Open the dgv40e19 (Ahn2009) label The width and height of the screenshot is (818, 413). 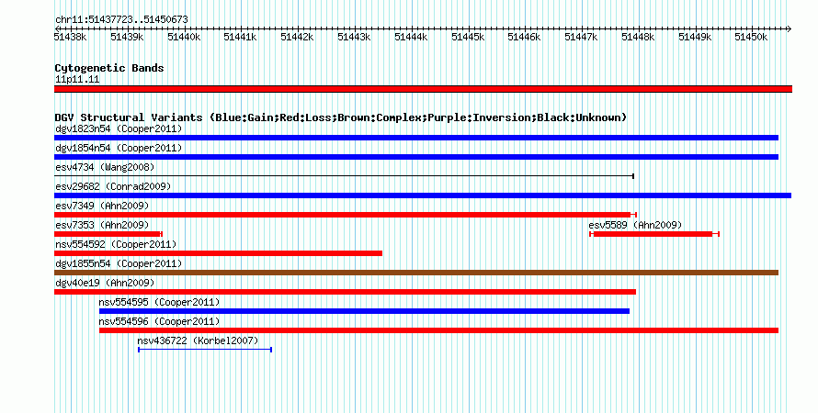coord(105,283)
